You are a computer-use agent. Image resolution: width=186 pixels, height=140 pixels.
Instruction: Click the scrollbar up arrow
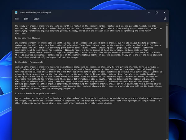pyautogui.click(x=167, y=24)
